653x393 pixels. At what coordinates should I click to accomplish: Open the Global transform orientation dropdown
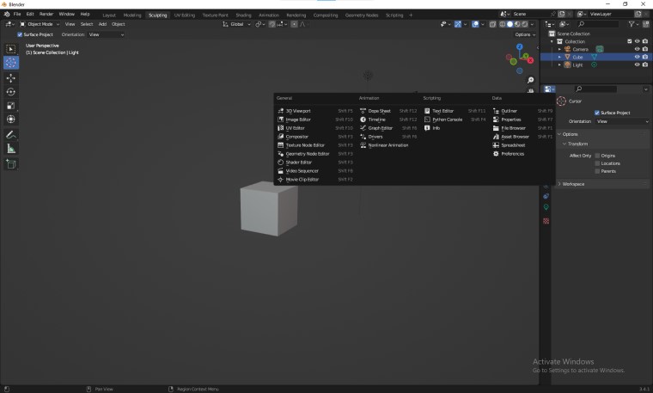coord(236,24)
